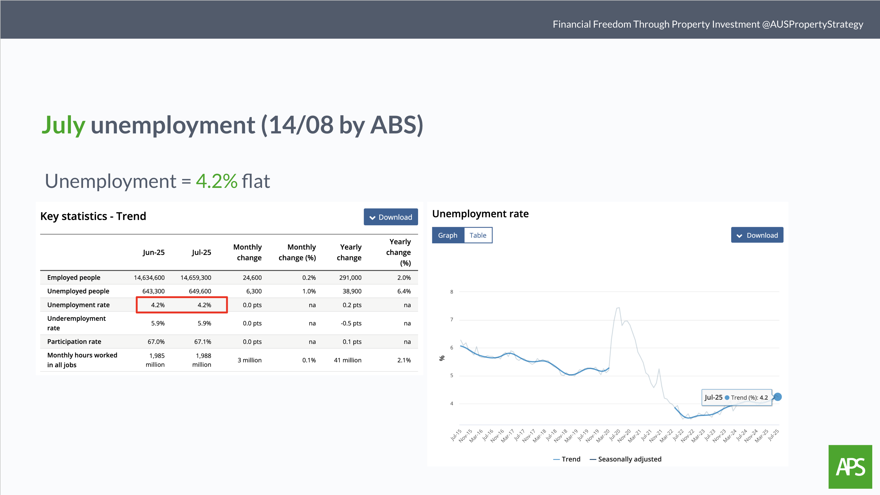The width and height of the screenshot is (880, 495).
Task: Click the Jul-25 trend data point marker
Action: pyautogui.click(x=778, y=397)
